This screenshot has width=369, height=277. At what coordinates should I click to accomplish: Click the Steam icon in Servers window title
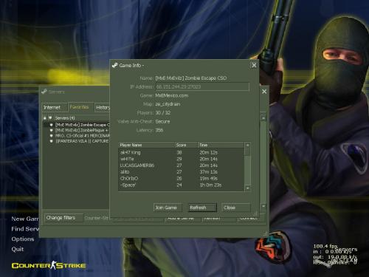coord(44,92)
